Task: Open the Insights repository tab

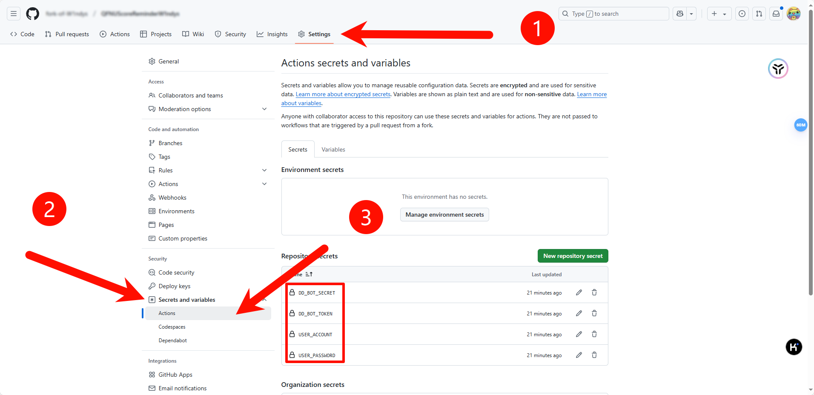Action: tap(272, 34)
